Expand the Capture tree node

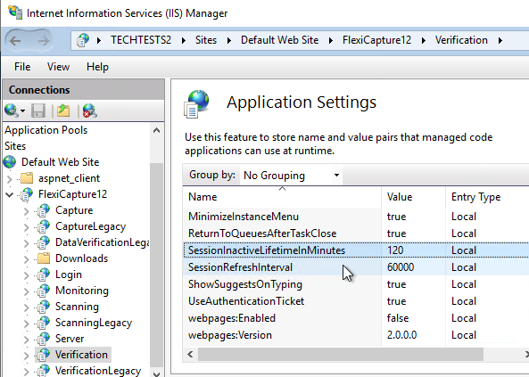26,211
